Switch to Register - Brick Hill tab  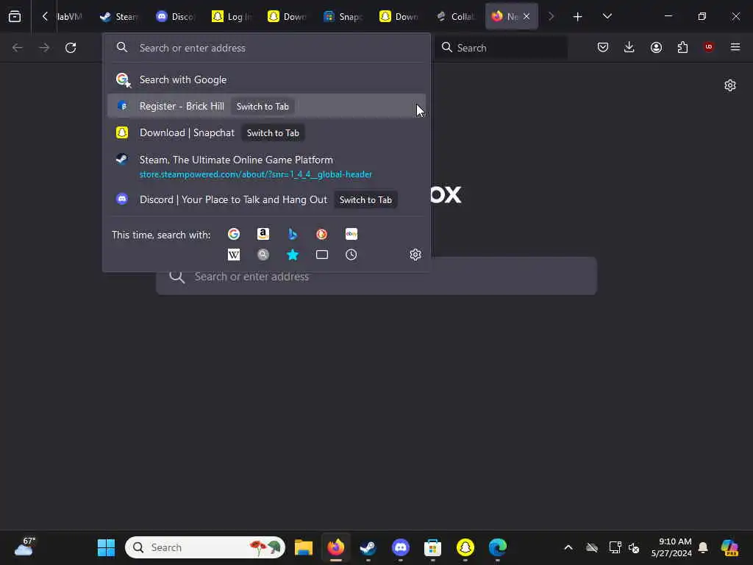click(266, 106)
